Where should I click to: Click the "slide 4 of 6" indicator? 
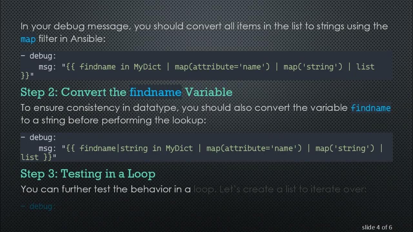tap(377, 227)
